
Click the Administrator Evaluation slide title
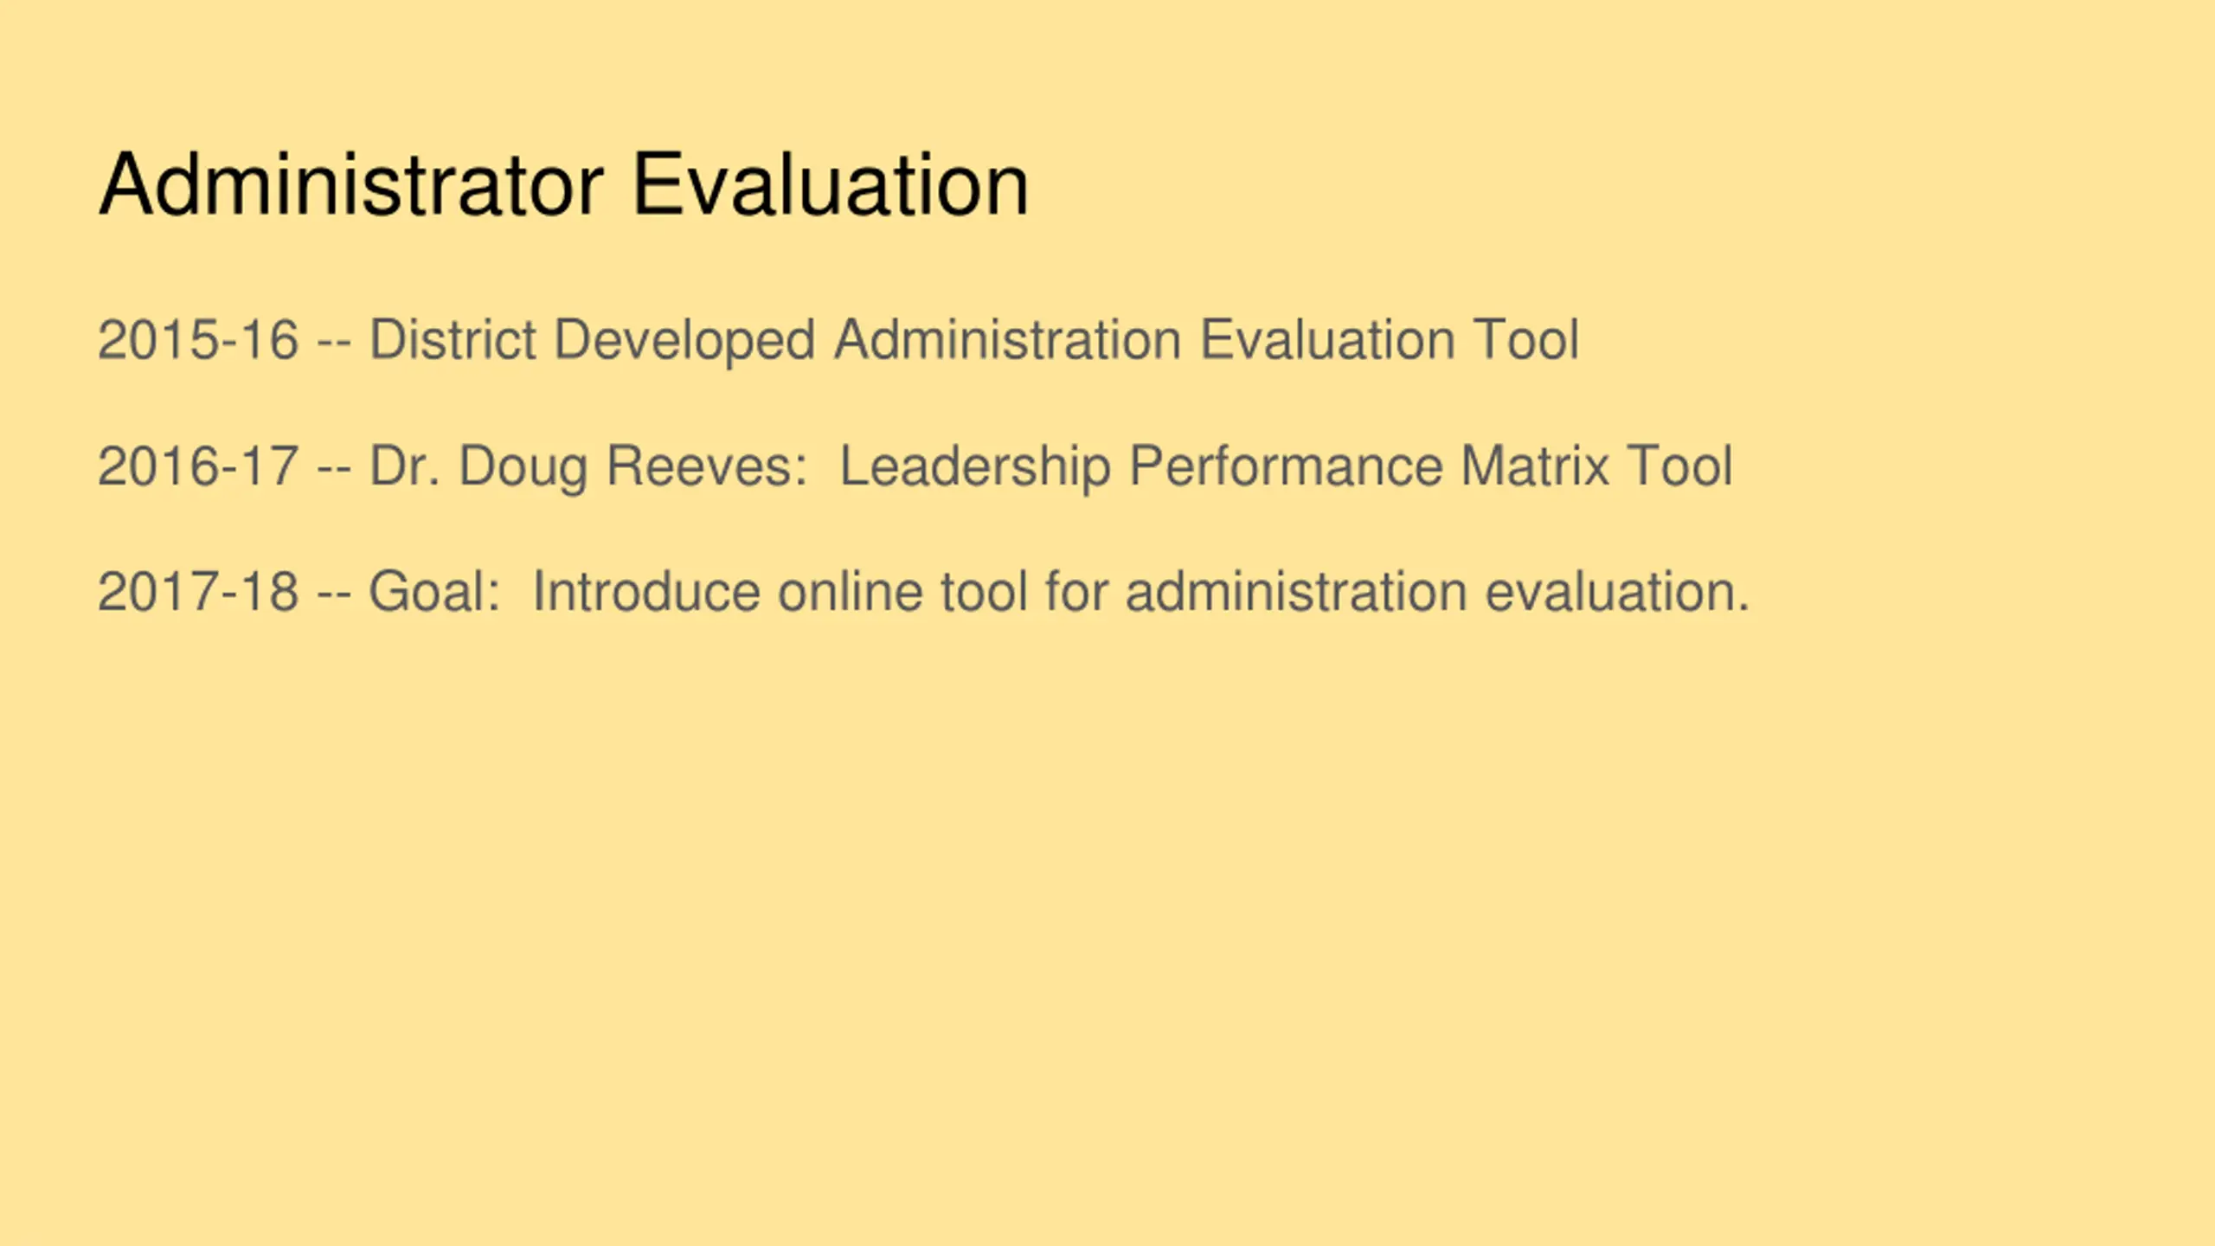[x=564, y=184]
